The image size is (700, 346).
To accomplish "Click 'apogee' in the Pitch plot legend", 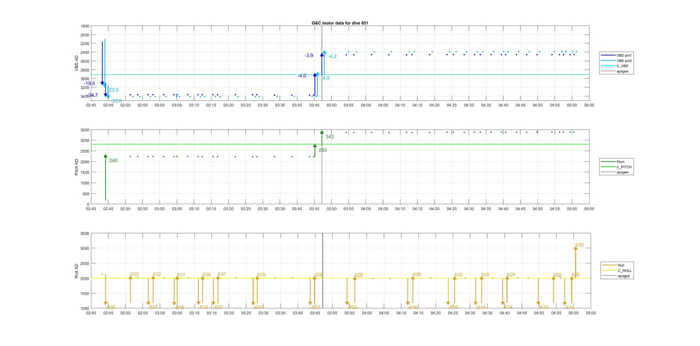I will [x=622, y=172].
